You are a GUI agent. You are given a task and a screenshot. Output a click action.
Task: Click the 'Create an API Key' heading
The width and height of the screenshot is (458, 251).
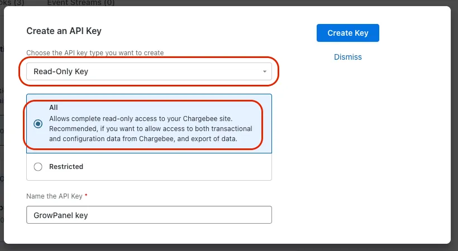[x=64, y=31]
